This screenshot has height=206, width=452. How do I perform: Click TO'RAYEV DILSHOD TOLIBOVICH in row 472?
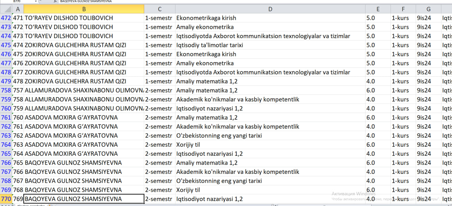84,18
